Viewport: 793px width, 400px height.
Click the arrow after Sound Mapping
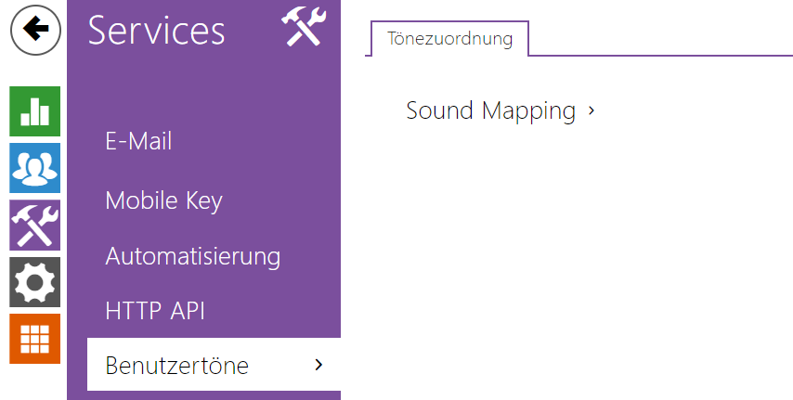591,110
